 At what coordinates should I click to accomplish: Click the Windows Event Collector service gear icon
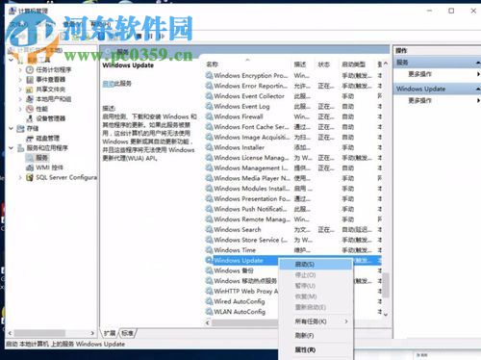(x=209, y=96)
